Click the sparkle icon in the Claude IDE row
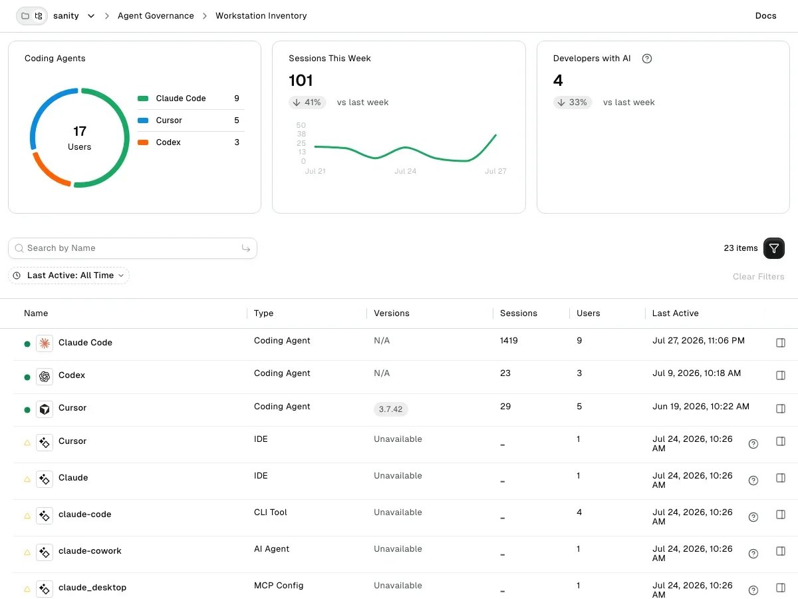 pyautogui.click(x=45, y=479)
